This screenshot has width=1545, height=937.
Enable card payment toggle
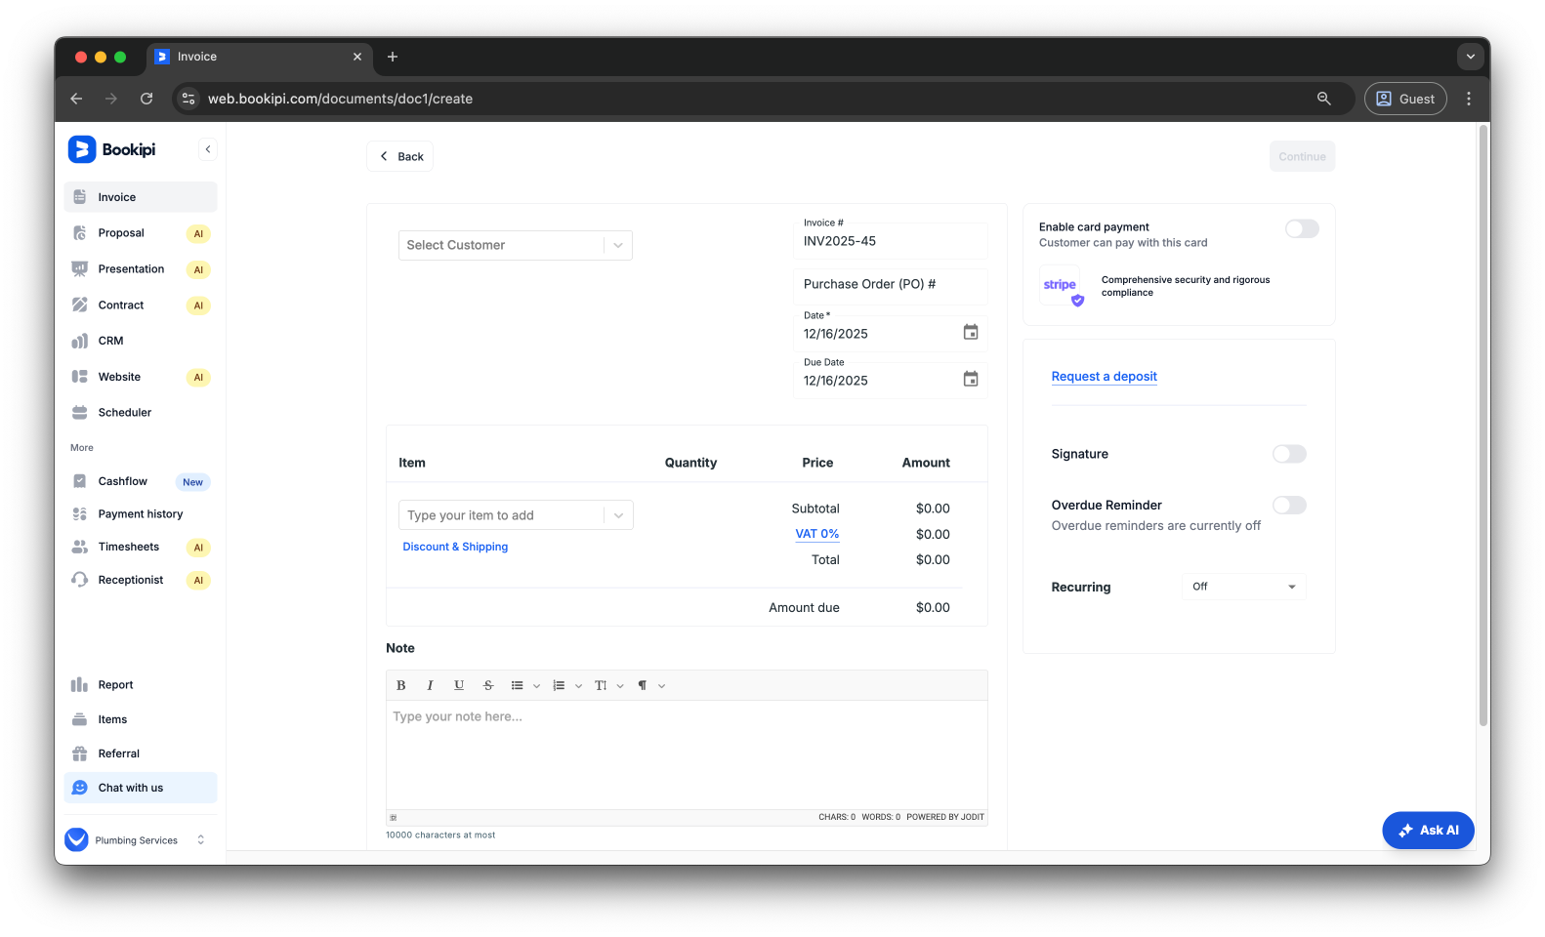(1302, 228)
